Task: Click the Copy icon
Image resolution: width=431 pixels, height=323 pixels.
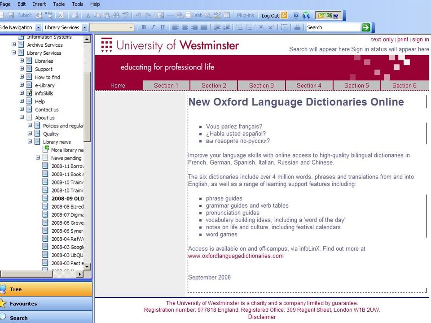Action: (97, 15)
